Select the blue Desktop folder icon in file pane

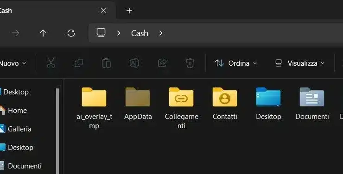[x=268, y=97]
